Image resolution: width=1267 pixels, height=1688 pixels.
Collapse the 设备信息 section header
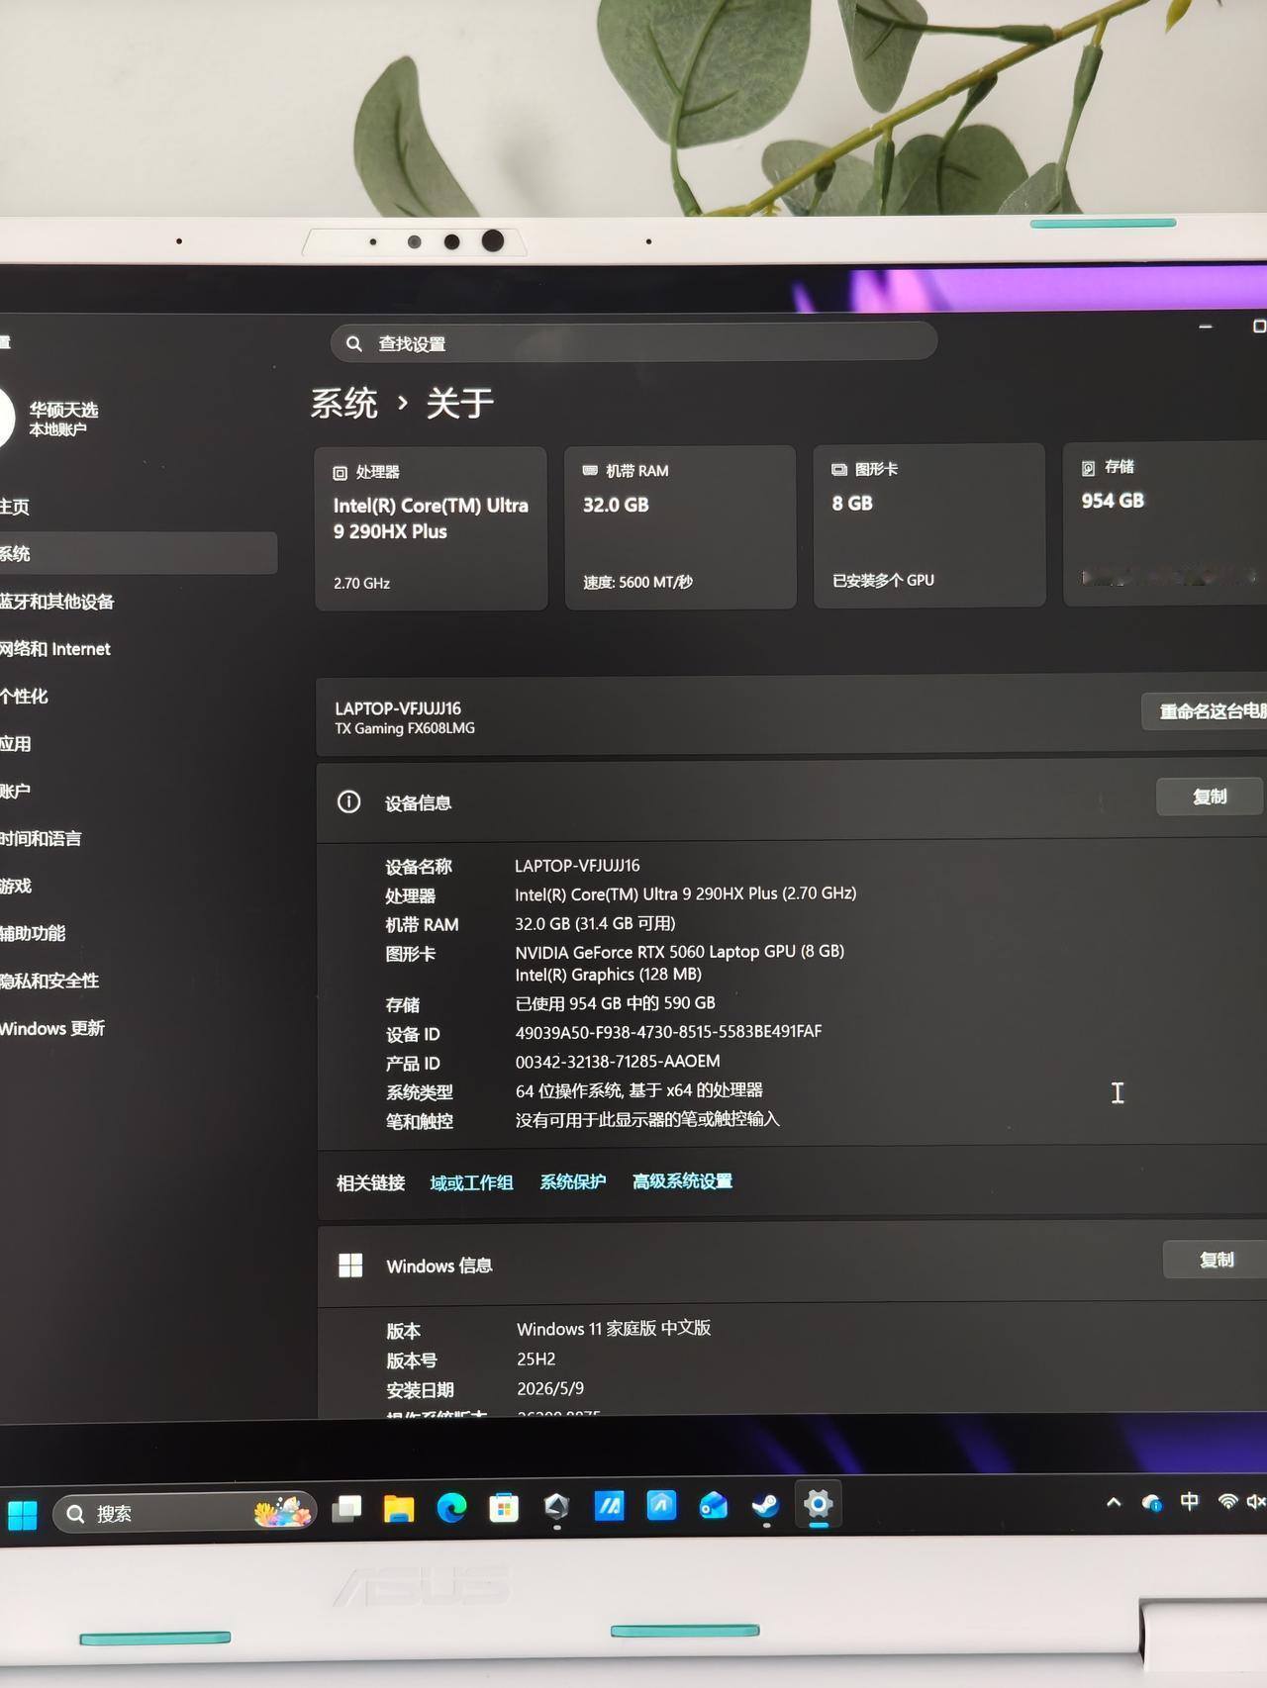(791, 800)
